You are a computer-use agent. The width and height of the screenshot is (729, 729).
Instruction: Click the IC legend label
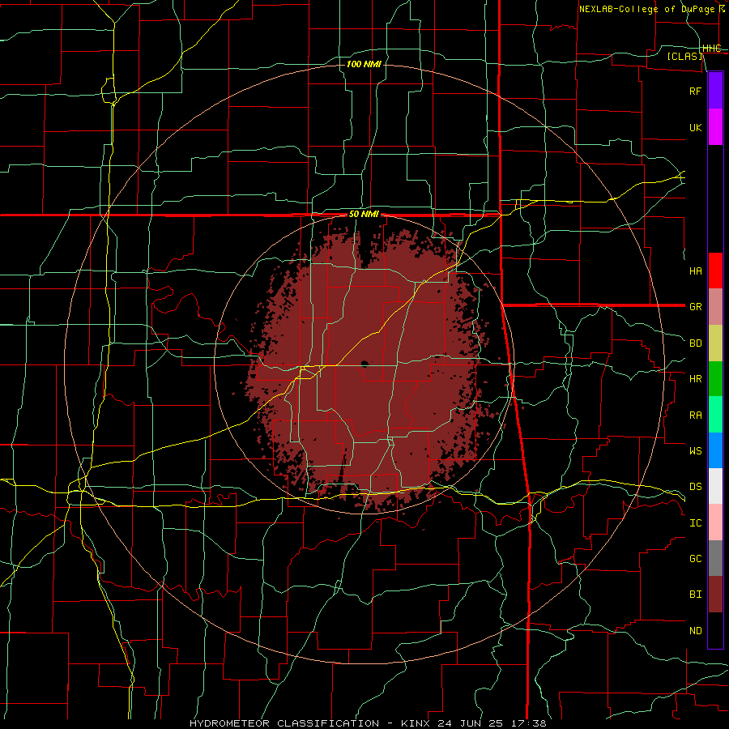coord(695,523)
